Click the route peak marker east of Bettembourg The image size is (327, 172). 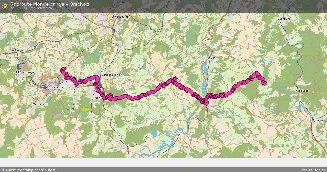click(174, 79)
